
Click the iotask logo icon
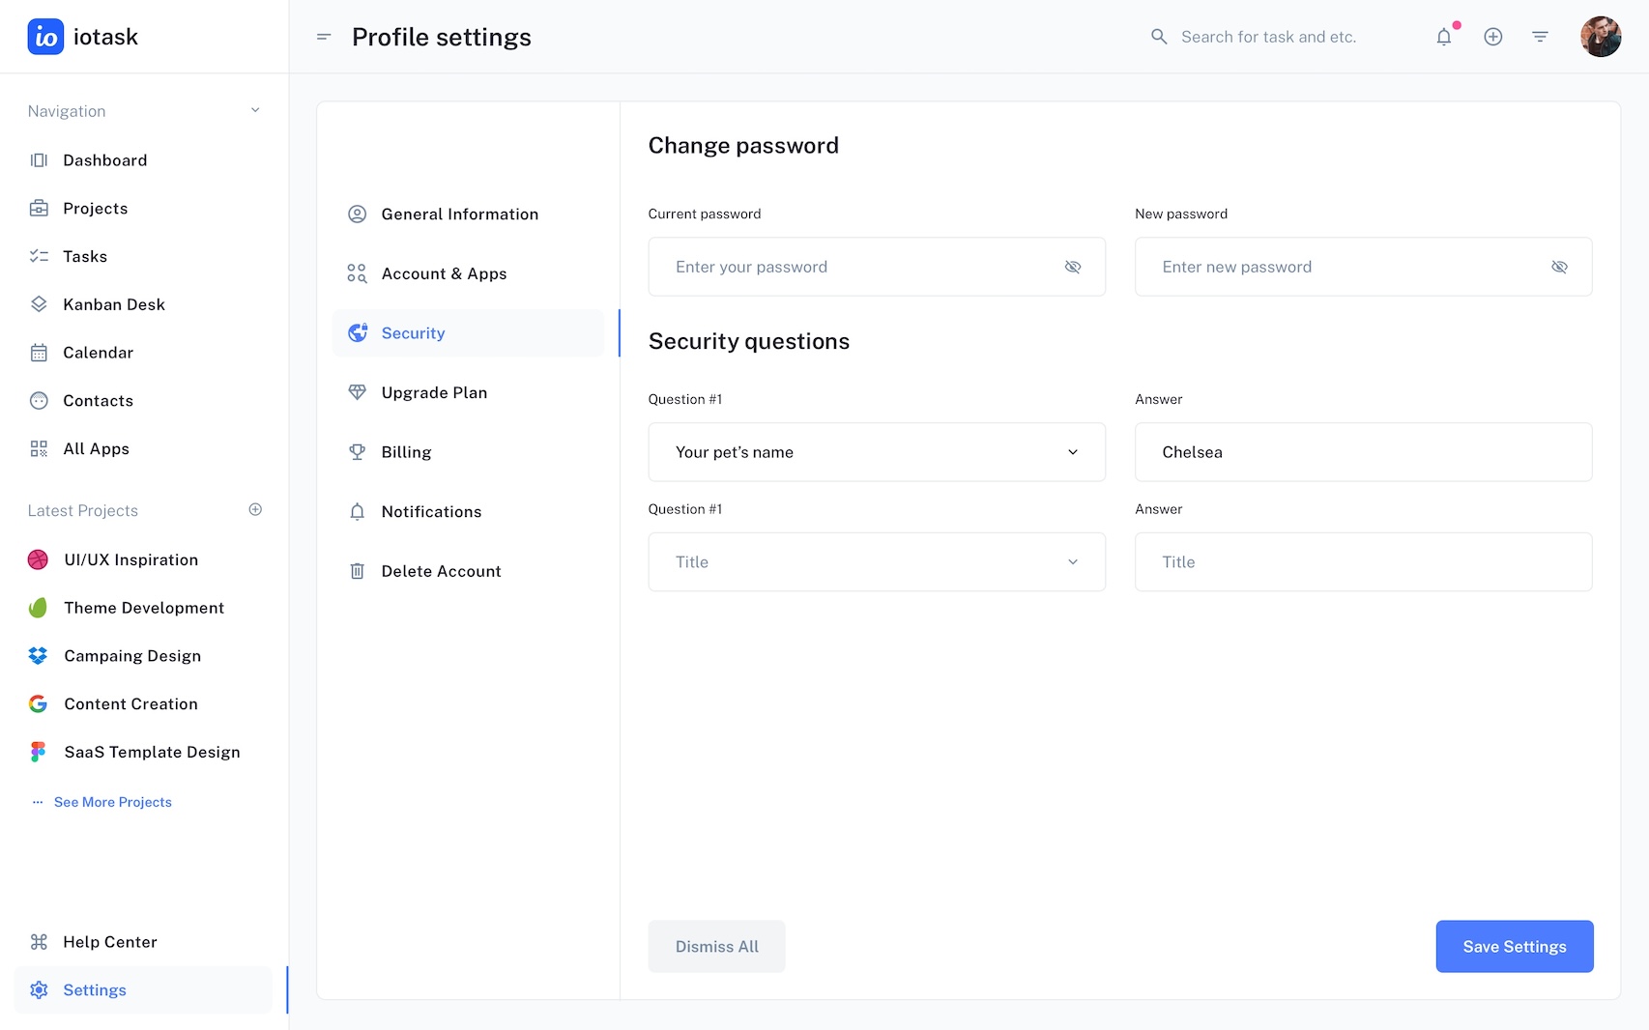click(45, 37)
